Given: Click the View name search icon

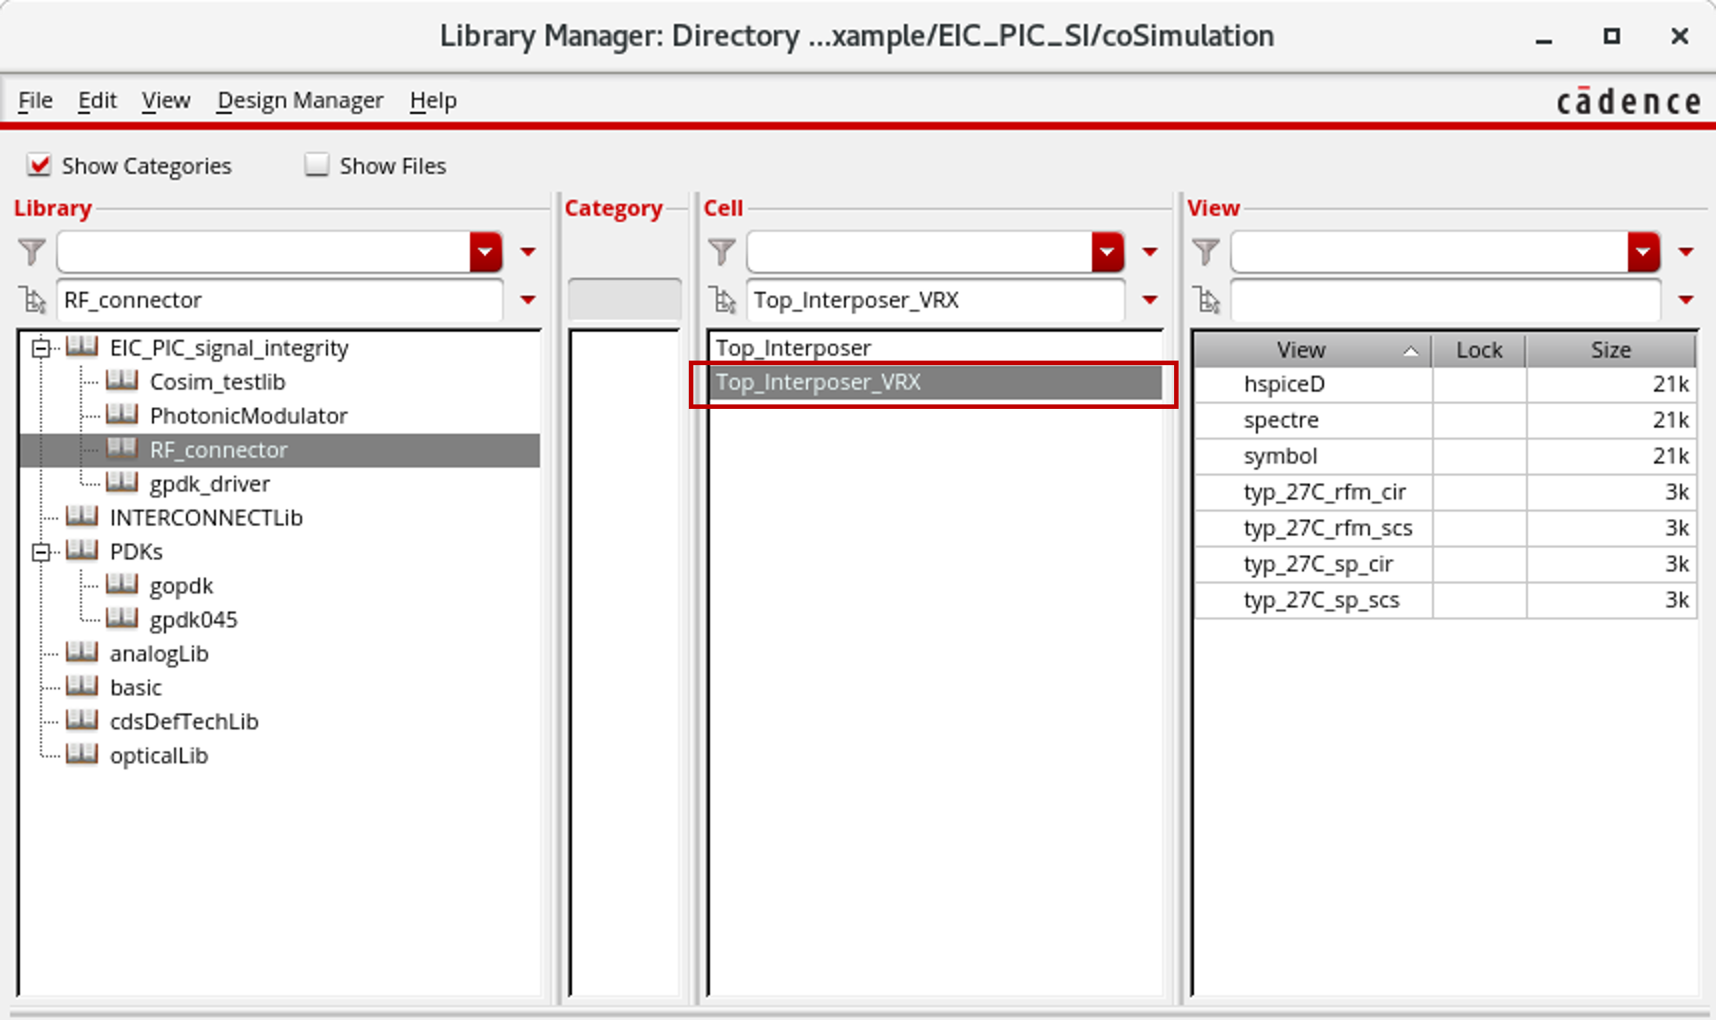Looking at the screenshot, I should pos(1208,300).
